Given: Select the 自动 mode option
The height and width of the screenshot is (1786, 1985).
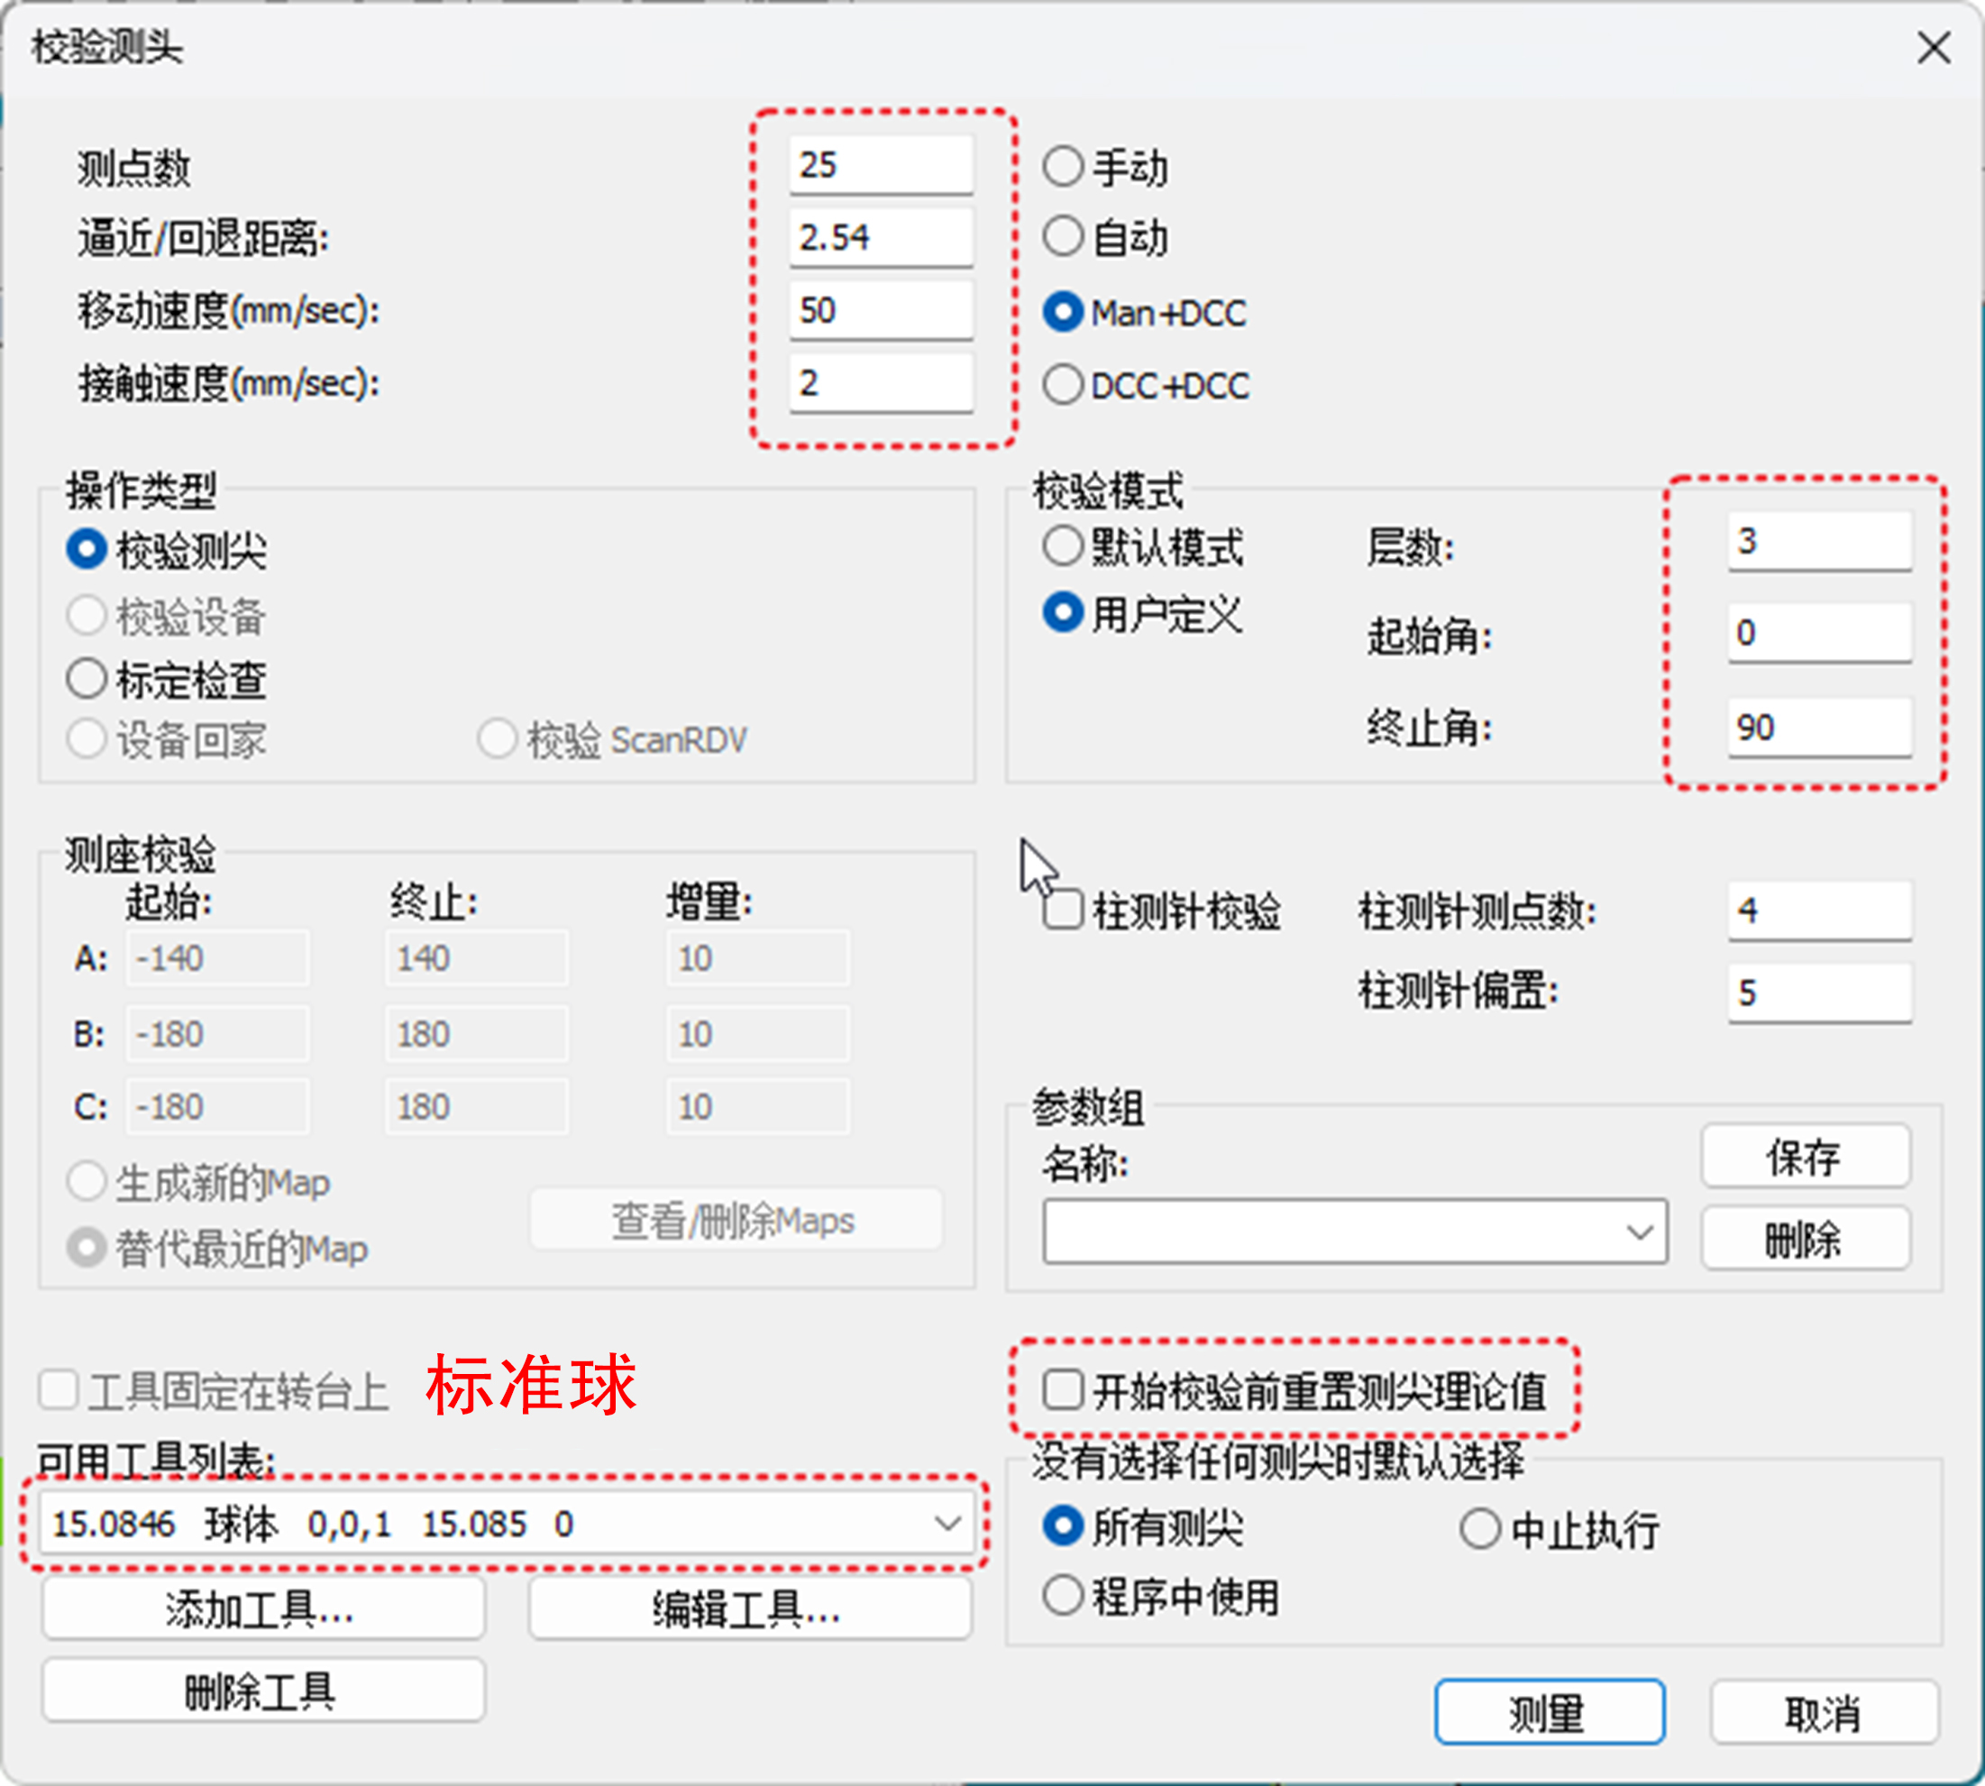Looking at the screenshot, I should (x=1063, y=237).
